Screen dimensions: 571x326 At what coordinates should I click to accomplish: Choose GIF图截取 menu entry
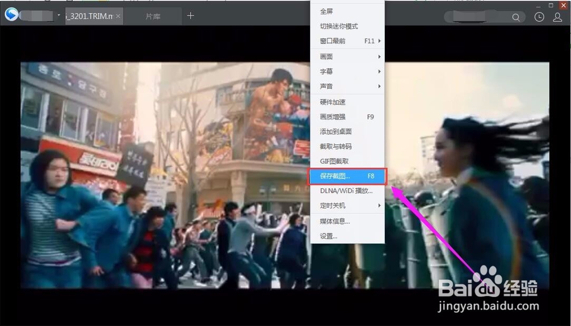pos(347,161)
